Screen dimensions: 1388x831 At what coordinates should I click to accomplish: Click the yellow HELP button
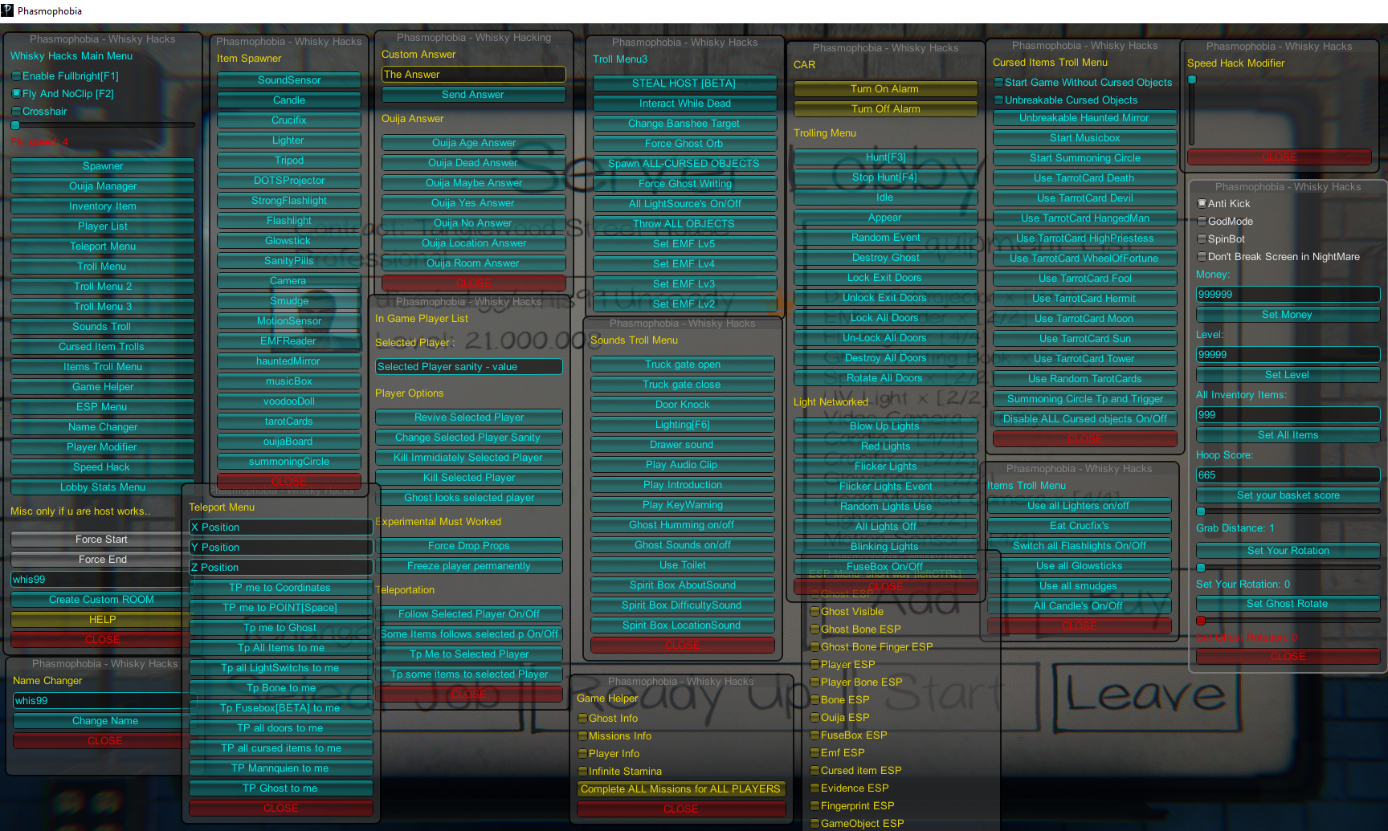coord(102,620)
